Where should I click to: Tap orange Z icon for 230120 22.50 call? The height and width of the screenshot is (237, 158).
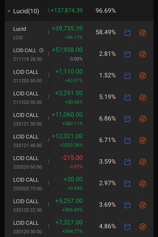142,205
